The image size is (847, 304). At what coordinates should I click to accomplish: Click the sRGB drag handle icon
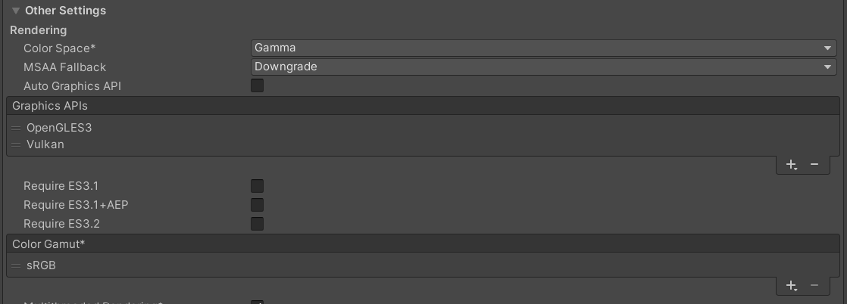(17, 265)
